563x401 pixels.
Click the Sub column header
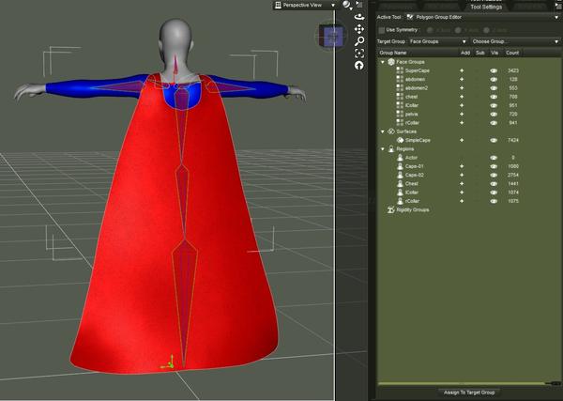click(479, 53)
